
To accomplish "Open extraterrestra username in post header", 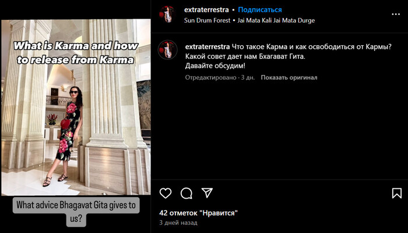I will tap(206, 10).
